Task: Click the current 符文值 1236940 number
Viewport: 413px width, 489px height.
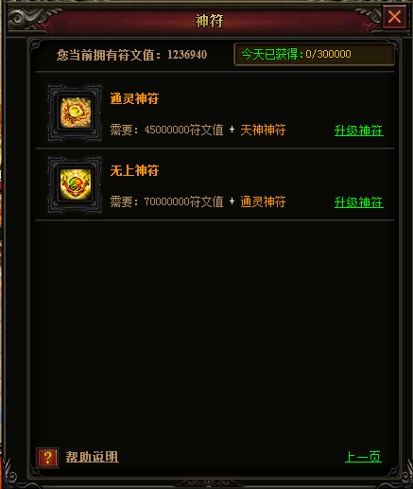Action: [x=187, y=55]
